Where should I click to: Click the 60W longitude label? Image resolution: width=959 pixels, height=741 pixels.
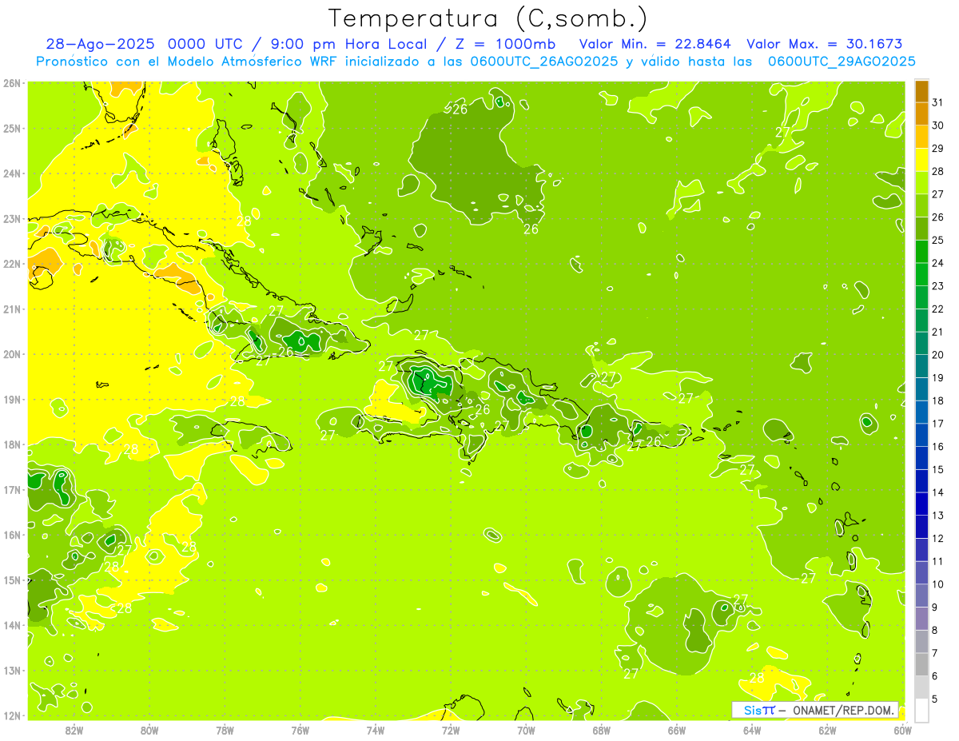tap(903, 730)
